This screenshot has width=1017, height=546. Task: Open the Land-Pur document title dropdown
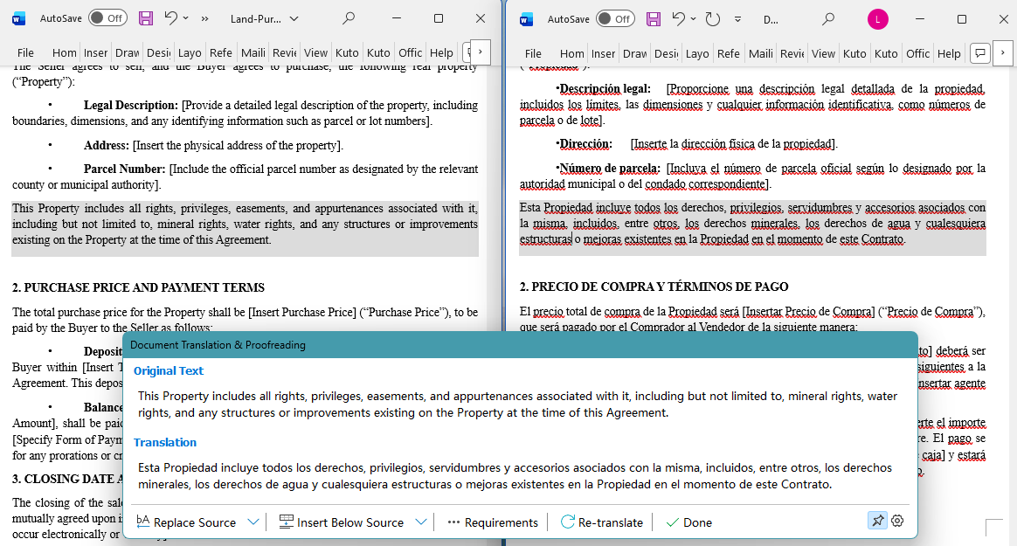click(294, 17)
